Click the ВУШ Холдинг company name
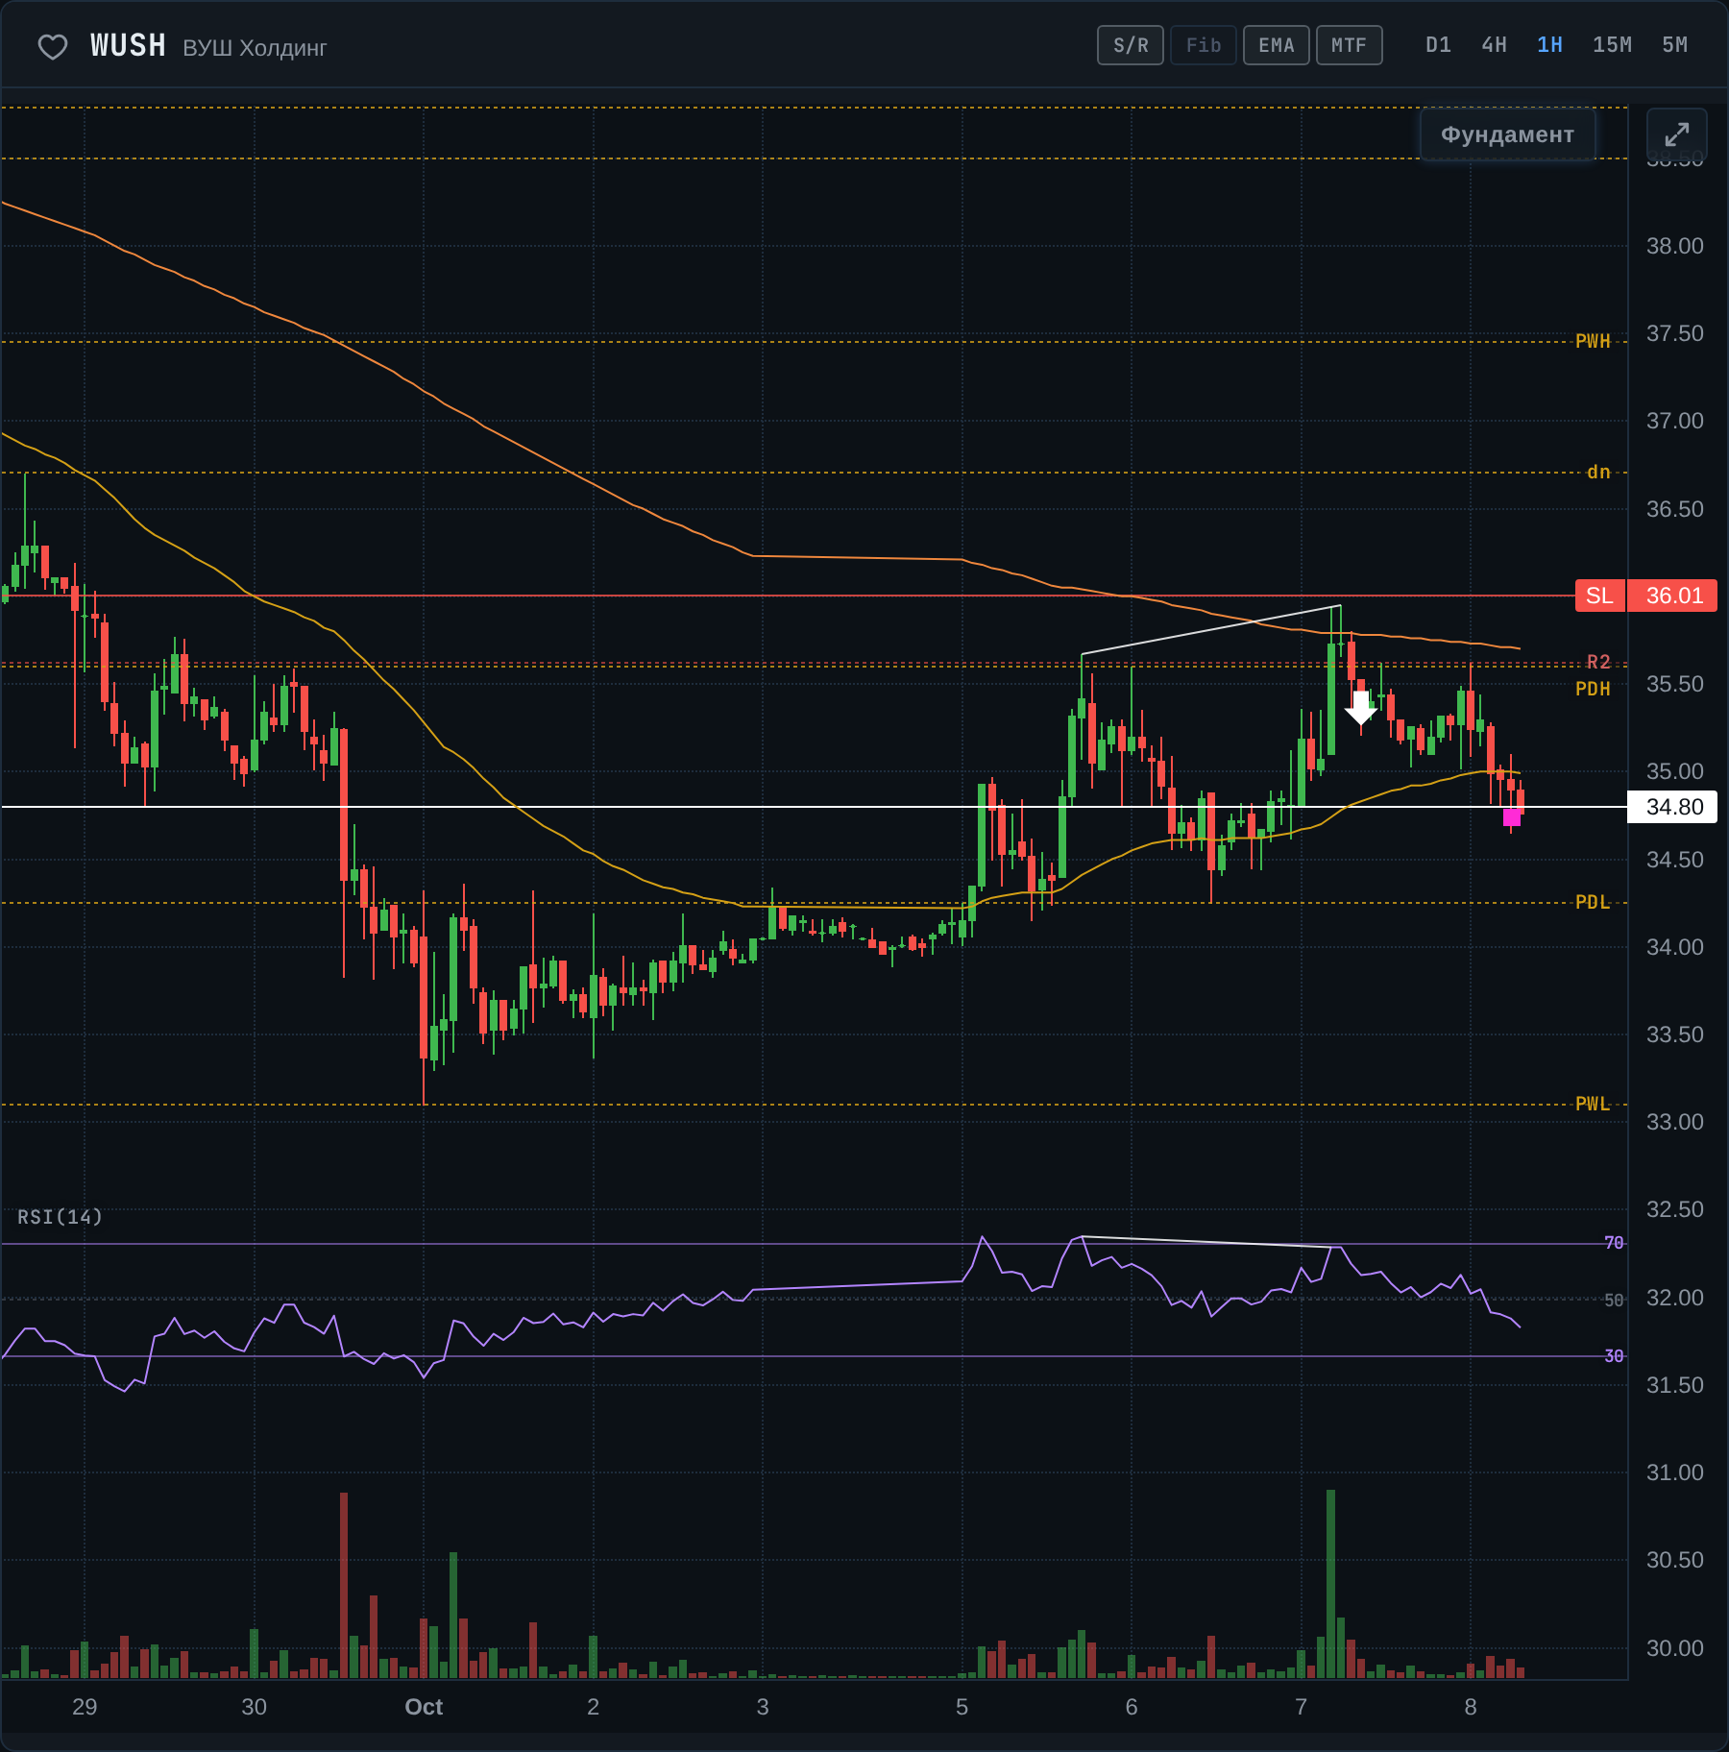Screen dimensions: 1729x1752 coord(255,48)
